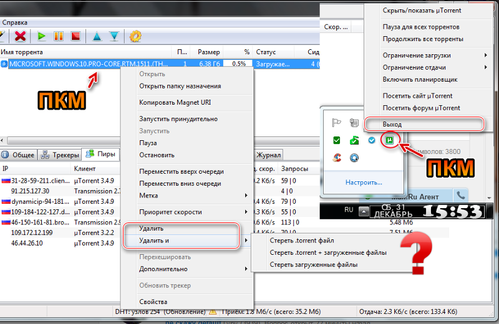Sort by Размер column header
This screenshot has width=499, height=324.
pos(207,52)
